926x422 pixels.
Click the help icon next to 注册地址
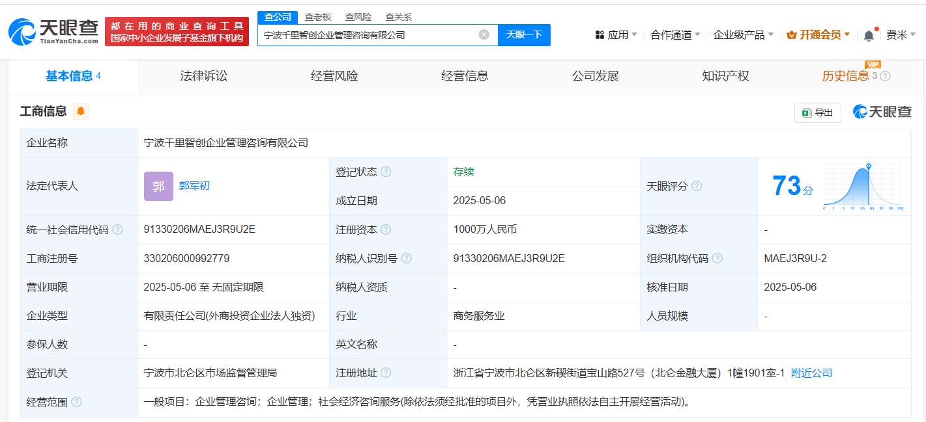pyautogui.click(x=387, y=373)
